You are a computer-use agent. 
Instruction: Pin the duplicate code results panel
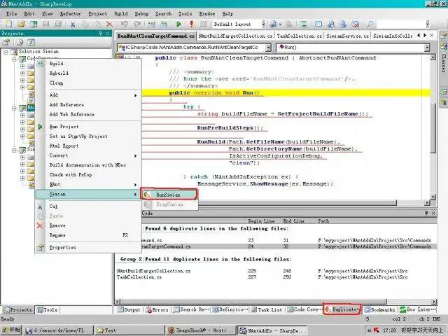click(426, 213)
